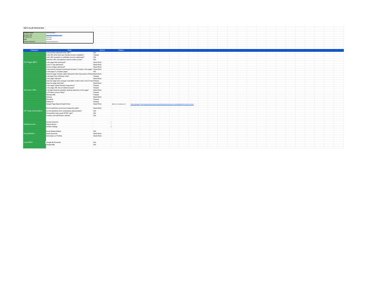Image resolution: width=367 pixels, height=283 pixels.
Task: Select keyword mentioned 2-3 times question cell
Action: click(x=70, y=69)
